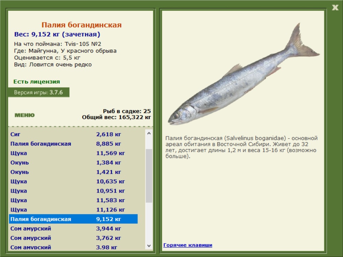Viewport: 343px width, 257px height.
Task: Click the Salvelinus boganidae description paragraph
Action: click(x=241, y=147)
